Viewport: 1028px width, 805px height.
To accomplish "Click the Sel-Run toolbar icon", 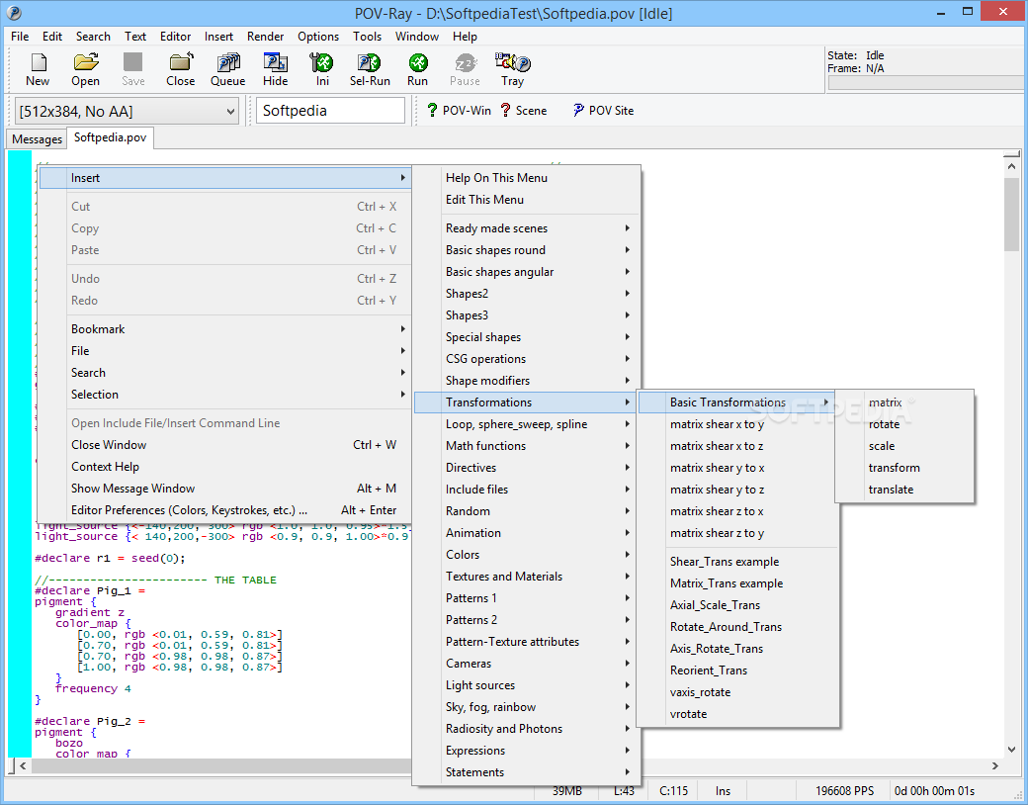I will [x=370, y=69].
